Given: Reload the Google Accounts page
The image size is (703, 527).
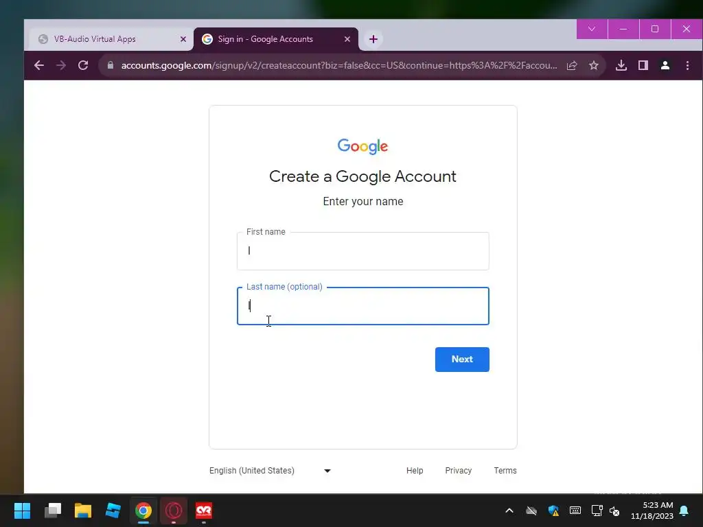Looking at the screenshot, I should (83, 65).
